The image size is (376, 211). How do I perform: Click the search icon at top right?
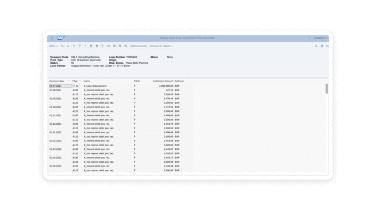(316, 46)
